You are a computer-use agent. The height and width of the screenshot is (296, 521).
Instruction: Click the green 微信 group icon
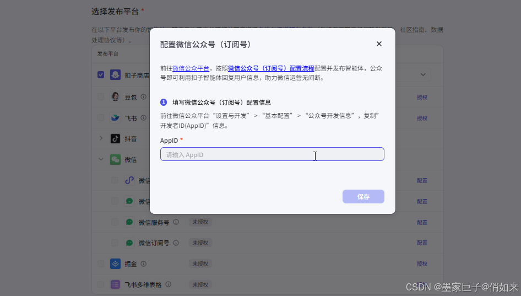115,160
